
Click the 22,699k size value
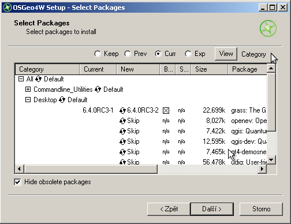tap(214, 110)
